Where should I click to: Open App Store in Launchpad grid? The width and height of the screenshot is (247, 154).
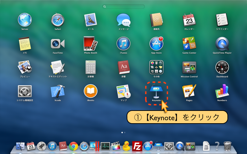156,44
